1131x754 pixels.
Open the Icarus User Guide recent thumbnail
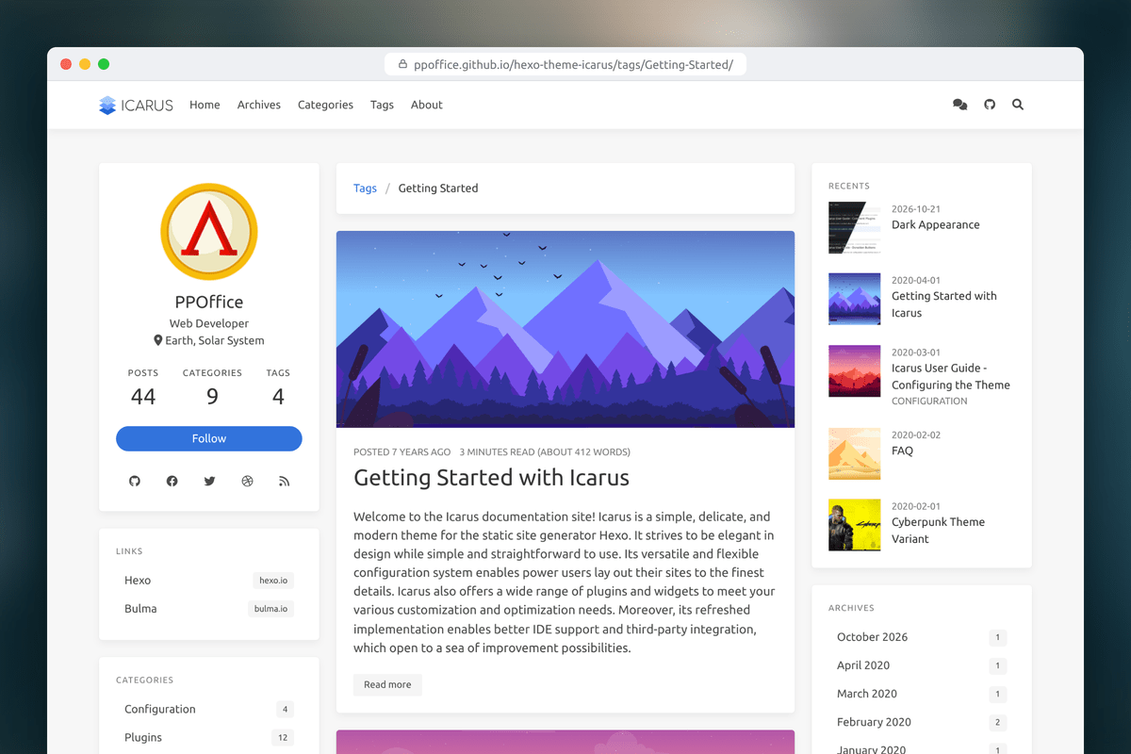pyautogui.click(x=855, y=371)
